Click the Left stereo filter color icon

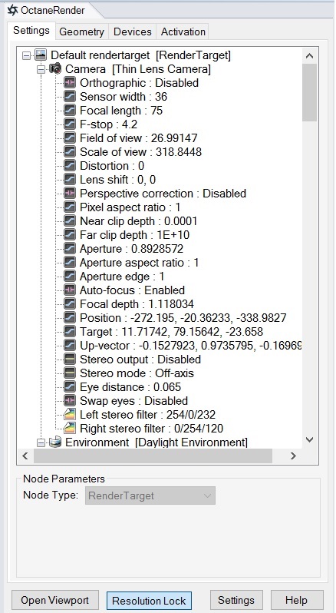70,414
